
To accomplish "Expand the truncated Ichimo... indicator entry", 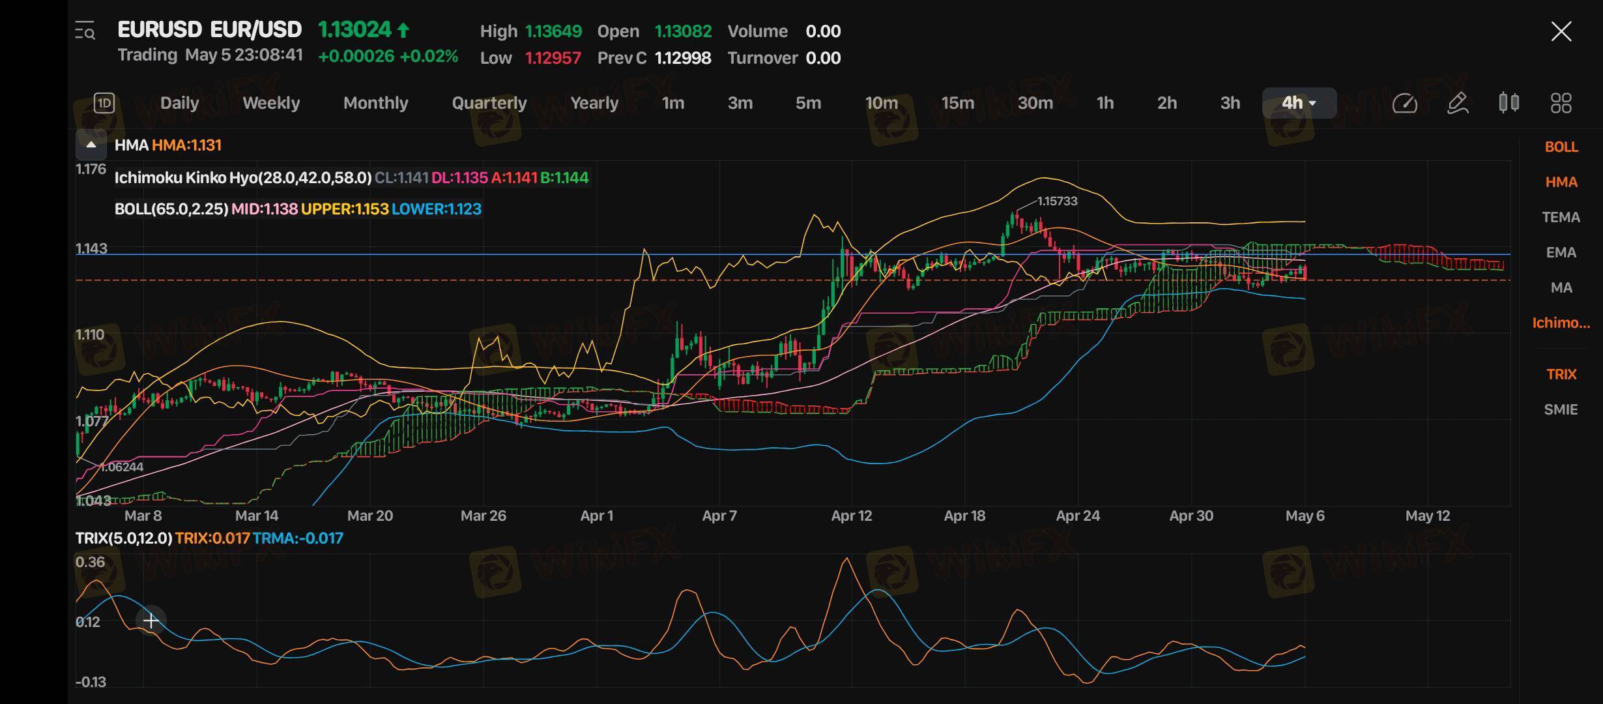I will coord(1561,323).
